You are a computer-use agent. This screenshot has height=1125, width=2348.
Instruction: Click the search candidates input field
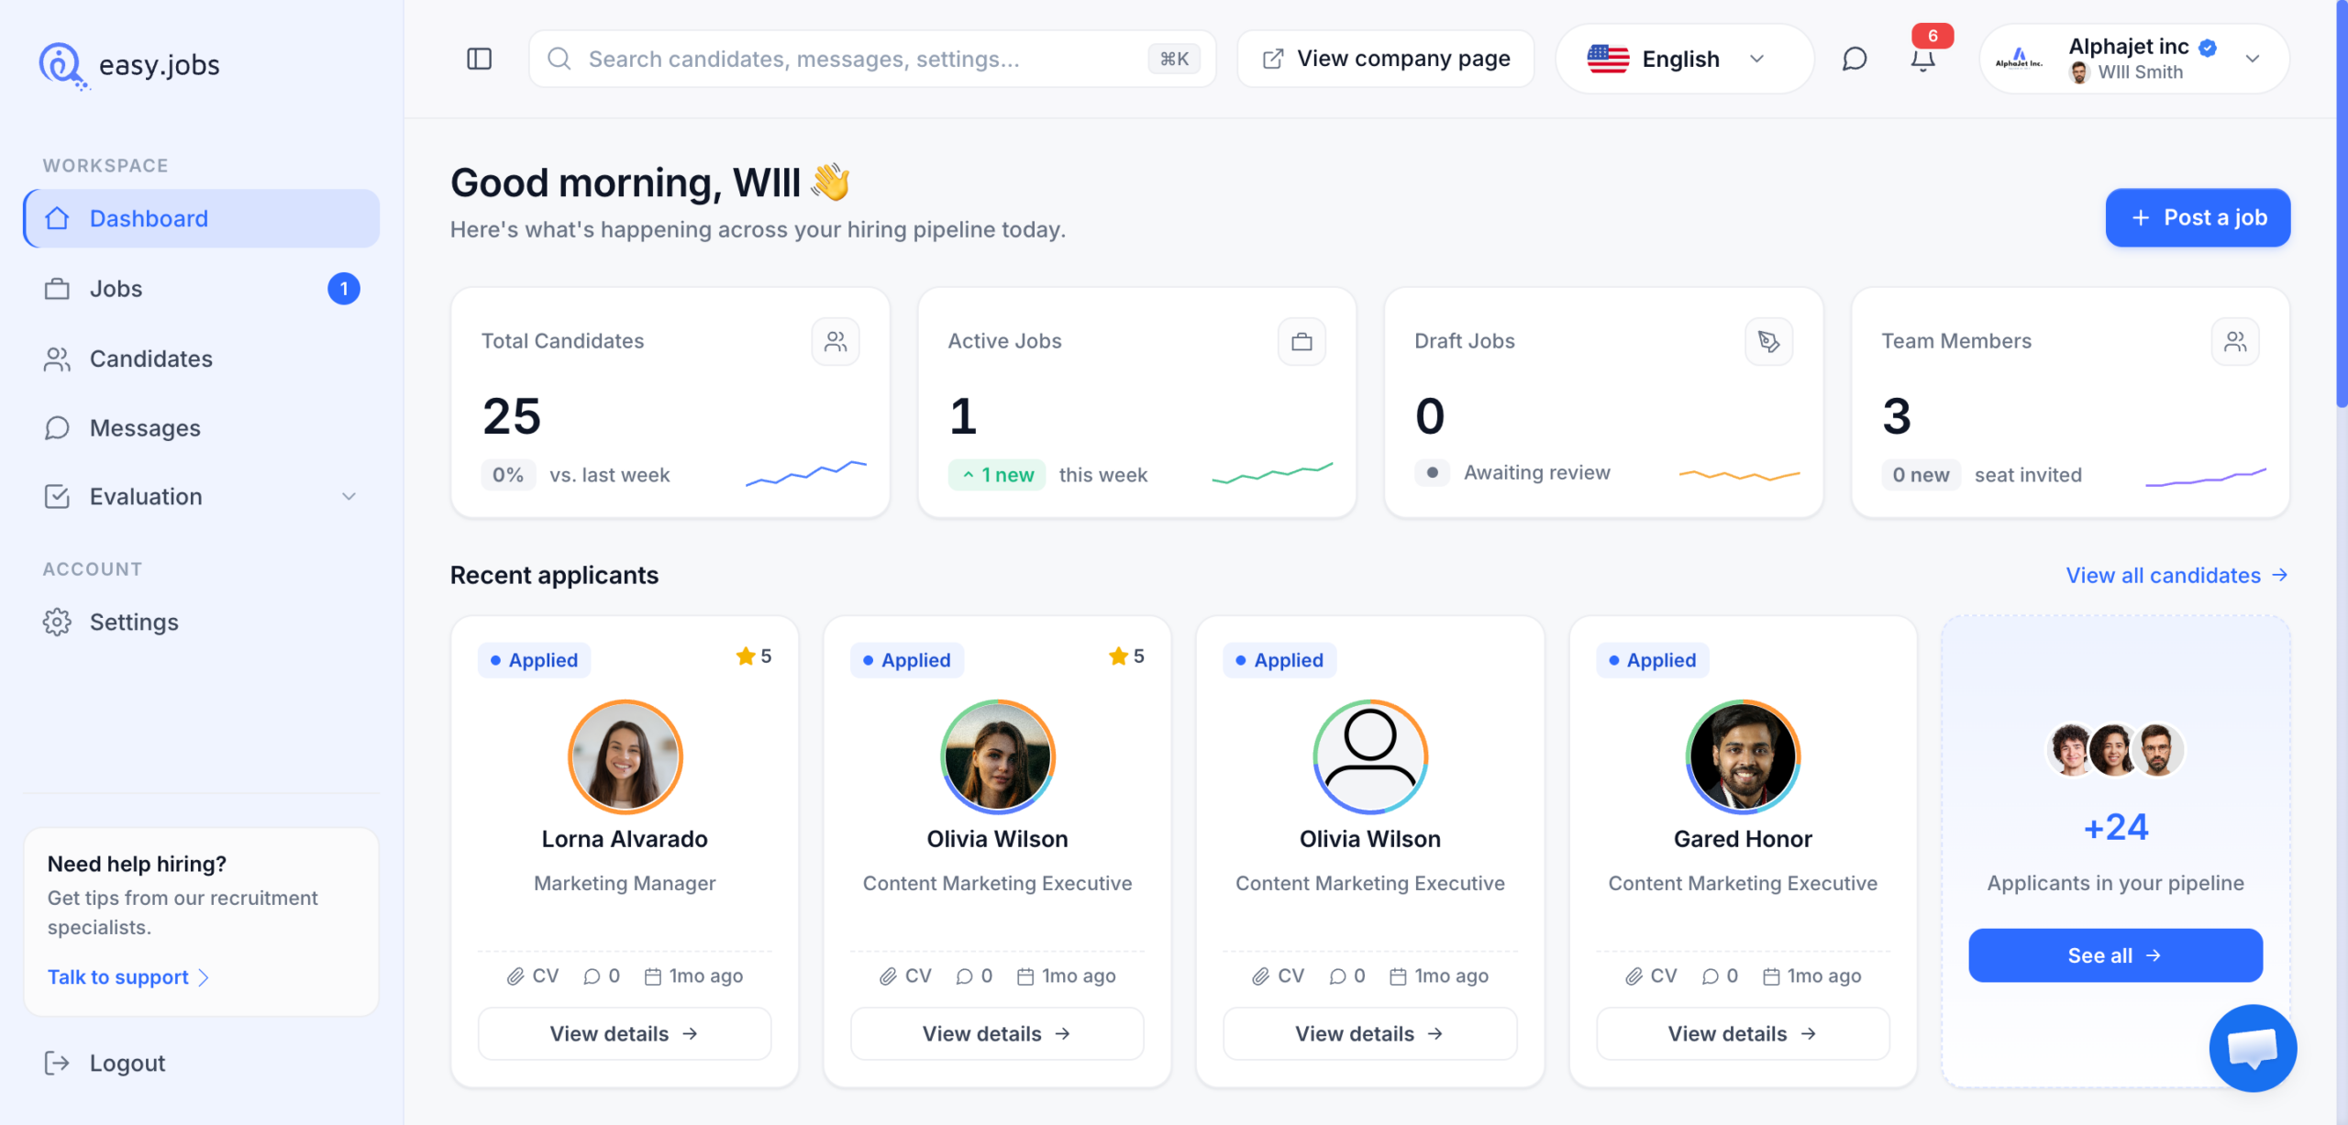point(872,59)
